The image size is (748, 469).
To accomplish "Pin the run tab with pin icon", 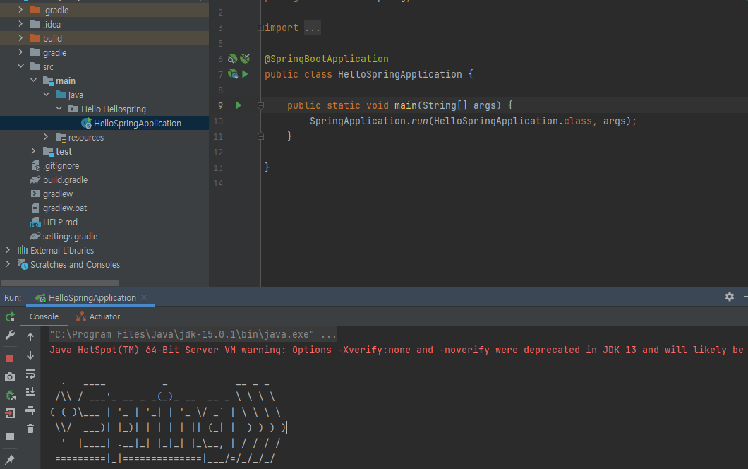I will (x=10, y=459).
